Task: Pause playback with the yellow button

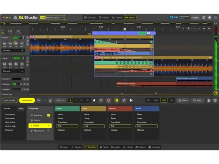Action: click(116, 100)
